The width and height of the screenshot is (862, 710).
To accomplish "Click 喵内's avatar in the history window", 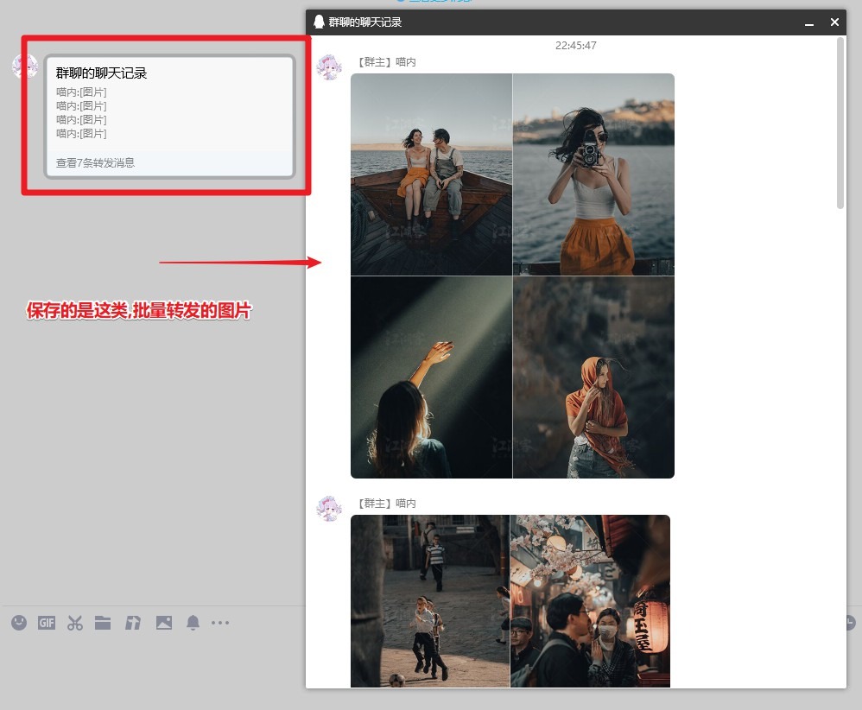I will tap(329, 67).
